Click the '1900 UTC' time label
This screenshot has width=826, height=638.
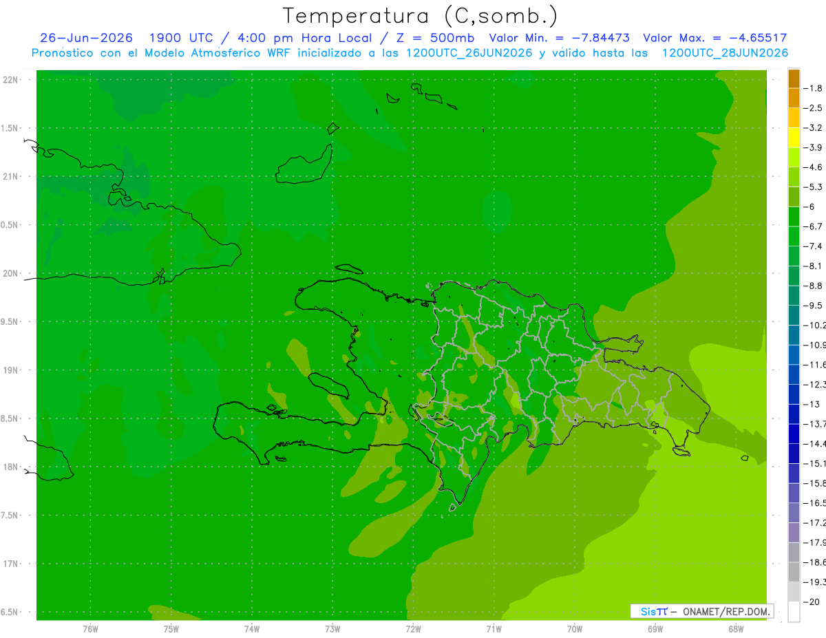(x=180, y=38)
